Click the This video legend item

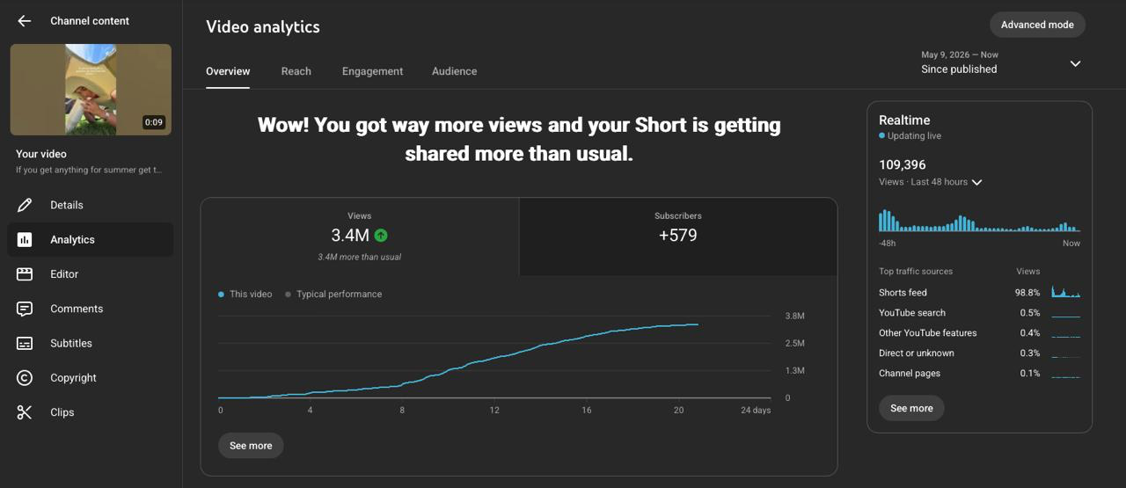[245, 295]
